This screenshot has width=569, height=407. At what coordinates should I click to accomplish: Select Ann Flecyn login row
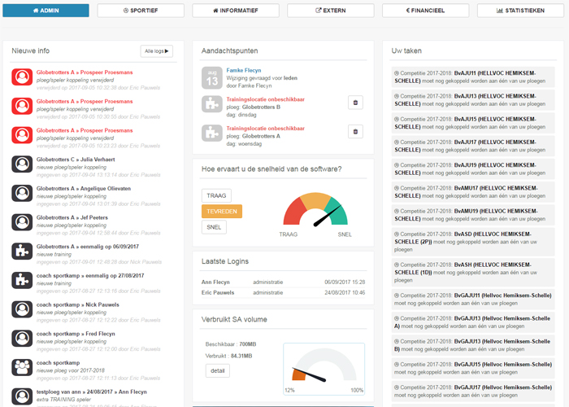(283, 282)
